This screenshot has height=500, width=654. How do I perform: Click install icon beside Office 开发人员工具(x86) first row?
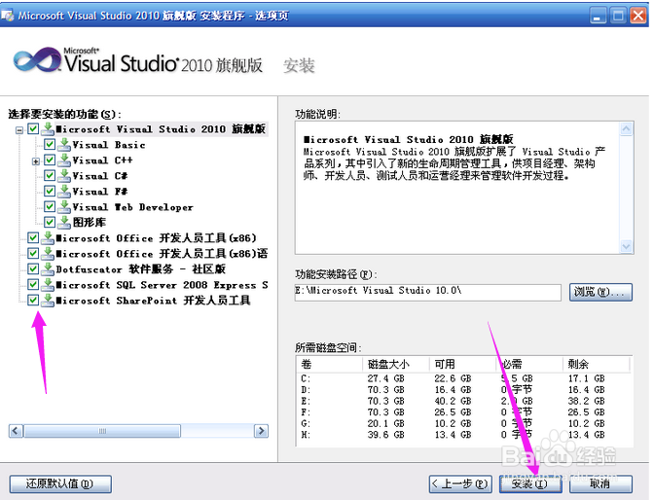point(48,238)
